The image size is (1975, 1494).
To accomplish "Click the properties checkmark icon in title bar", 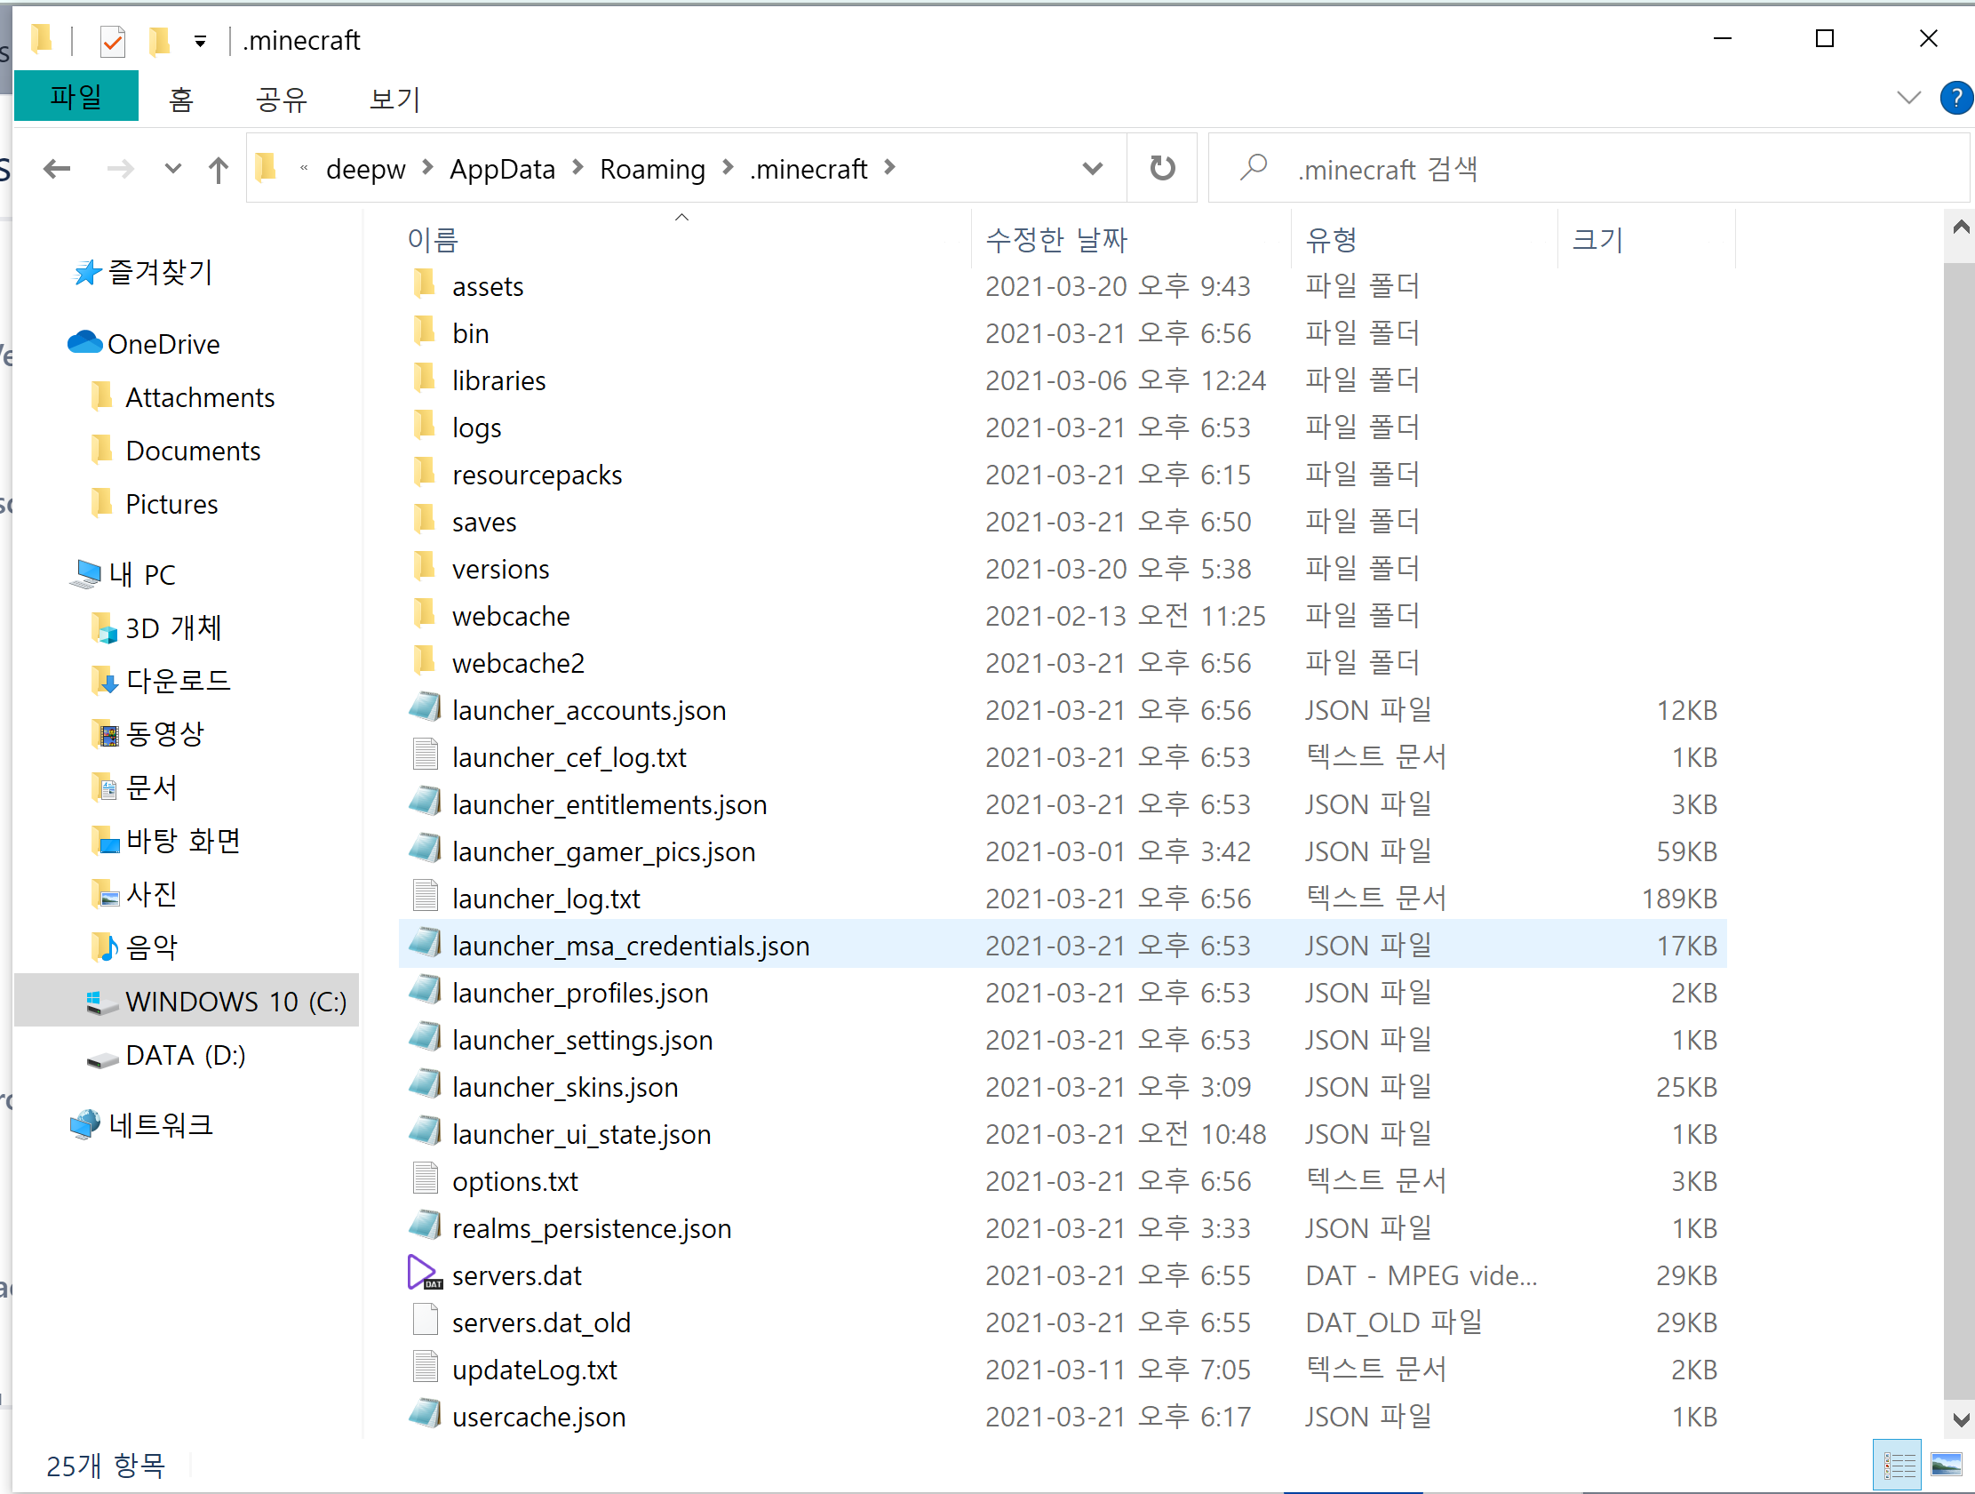I will (113, 41).
